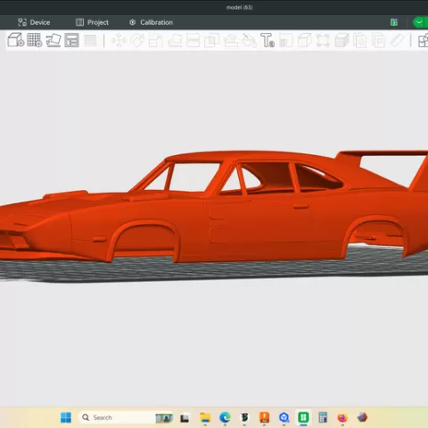Open File Explorer from the taskbar

[205, 417]
